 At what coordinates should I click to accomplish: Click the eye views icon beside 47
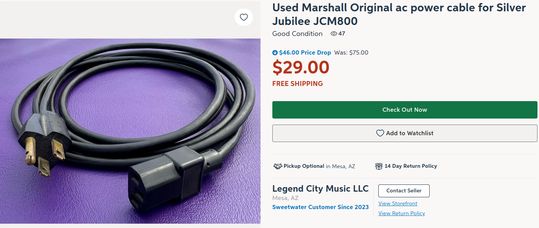(334, 34)
